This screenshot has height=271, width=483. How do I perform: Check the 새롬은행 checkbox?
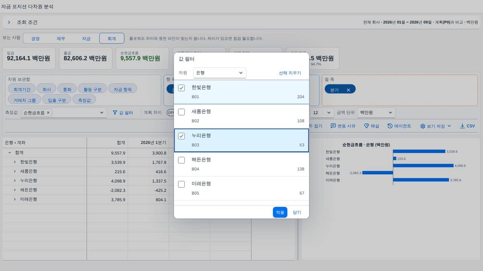click(x=182, y=112)
